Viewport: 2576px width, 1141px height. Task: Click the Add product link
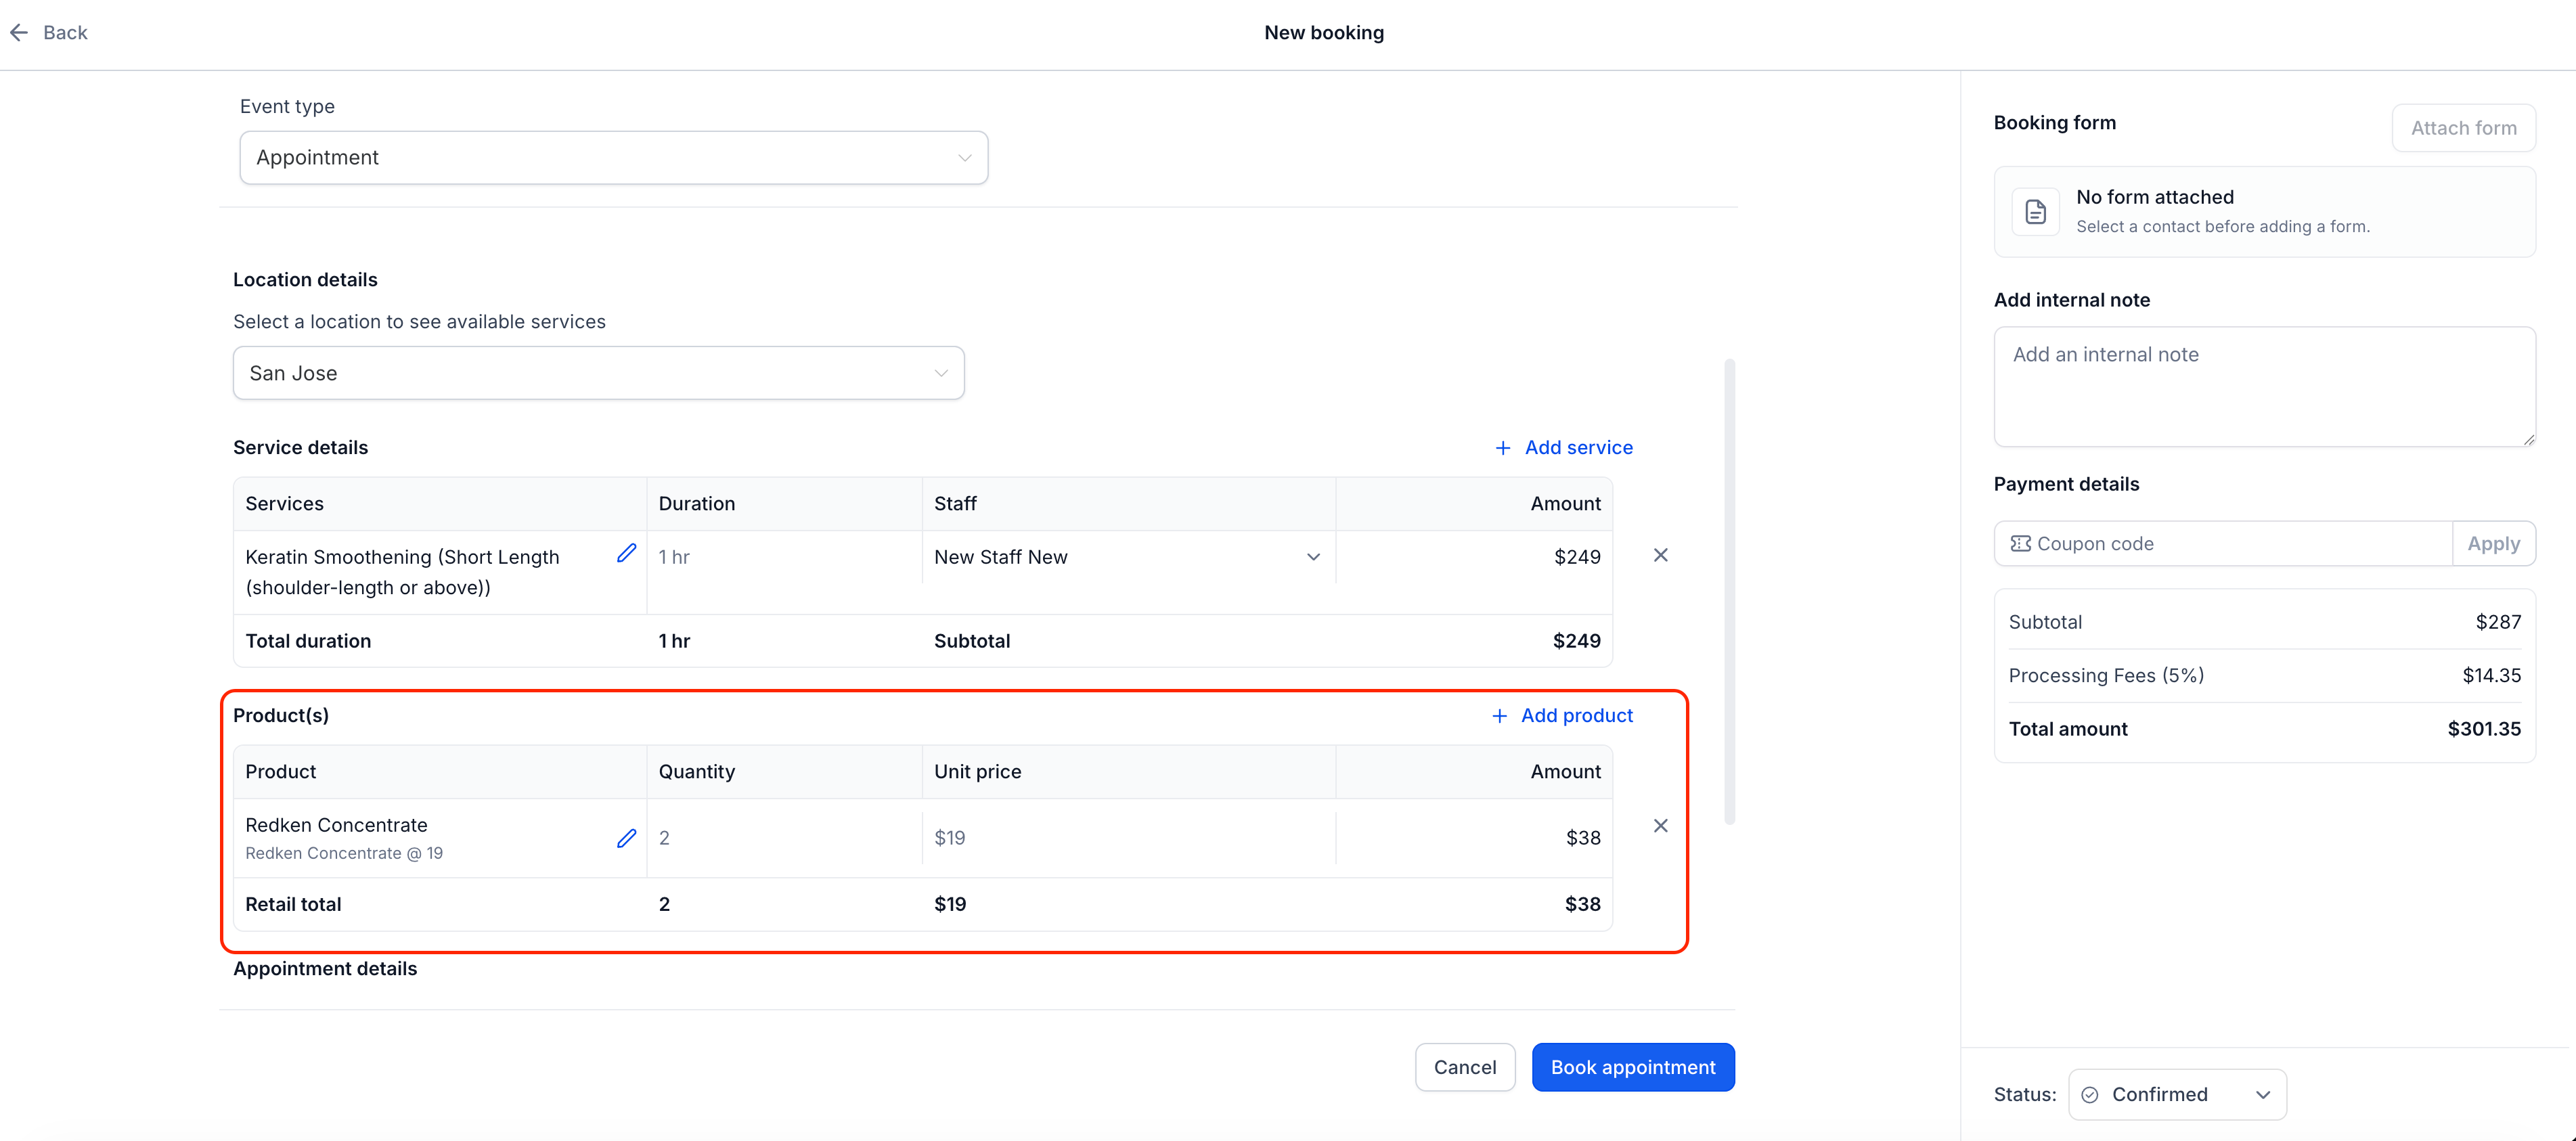pos(1576,716)
